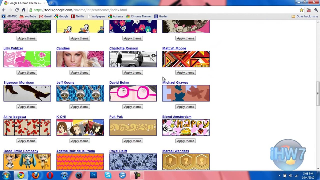Open the Lilly Pulitzer title link
Viewport: 320px width, 180px height.
click(x=13, y=48)
